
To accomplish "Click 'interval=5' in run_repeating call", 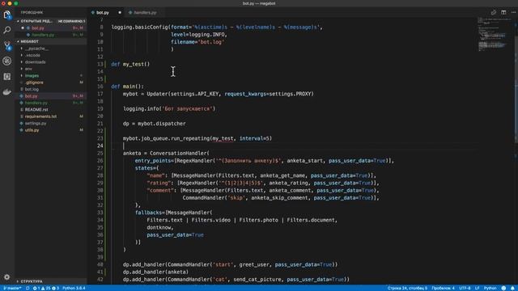I will [254, 138].
